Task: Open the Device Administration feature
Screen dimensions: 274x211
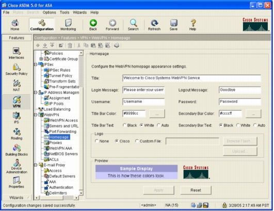Action: (17, 166)
